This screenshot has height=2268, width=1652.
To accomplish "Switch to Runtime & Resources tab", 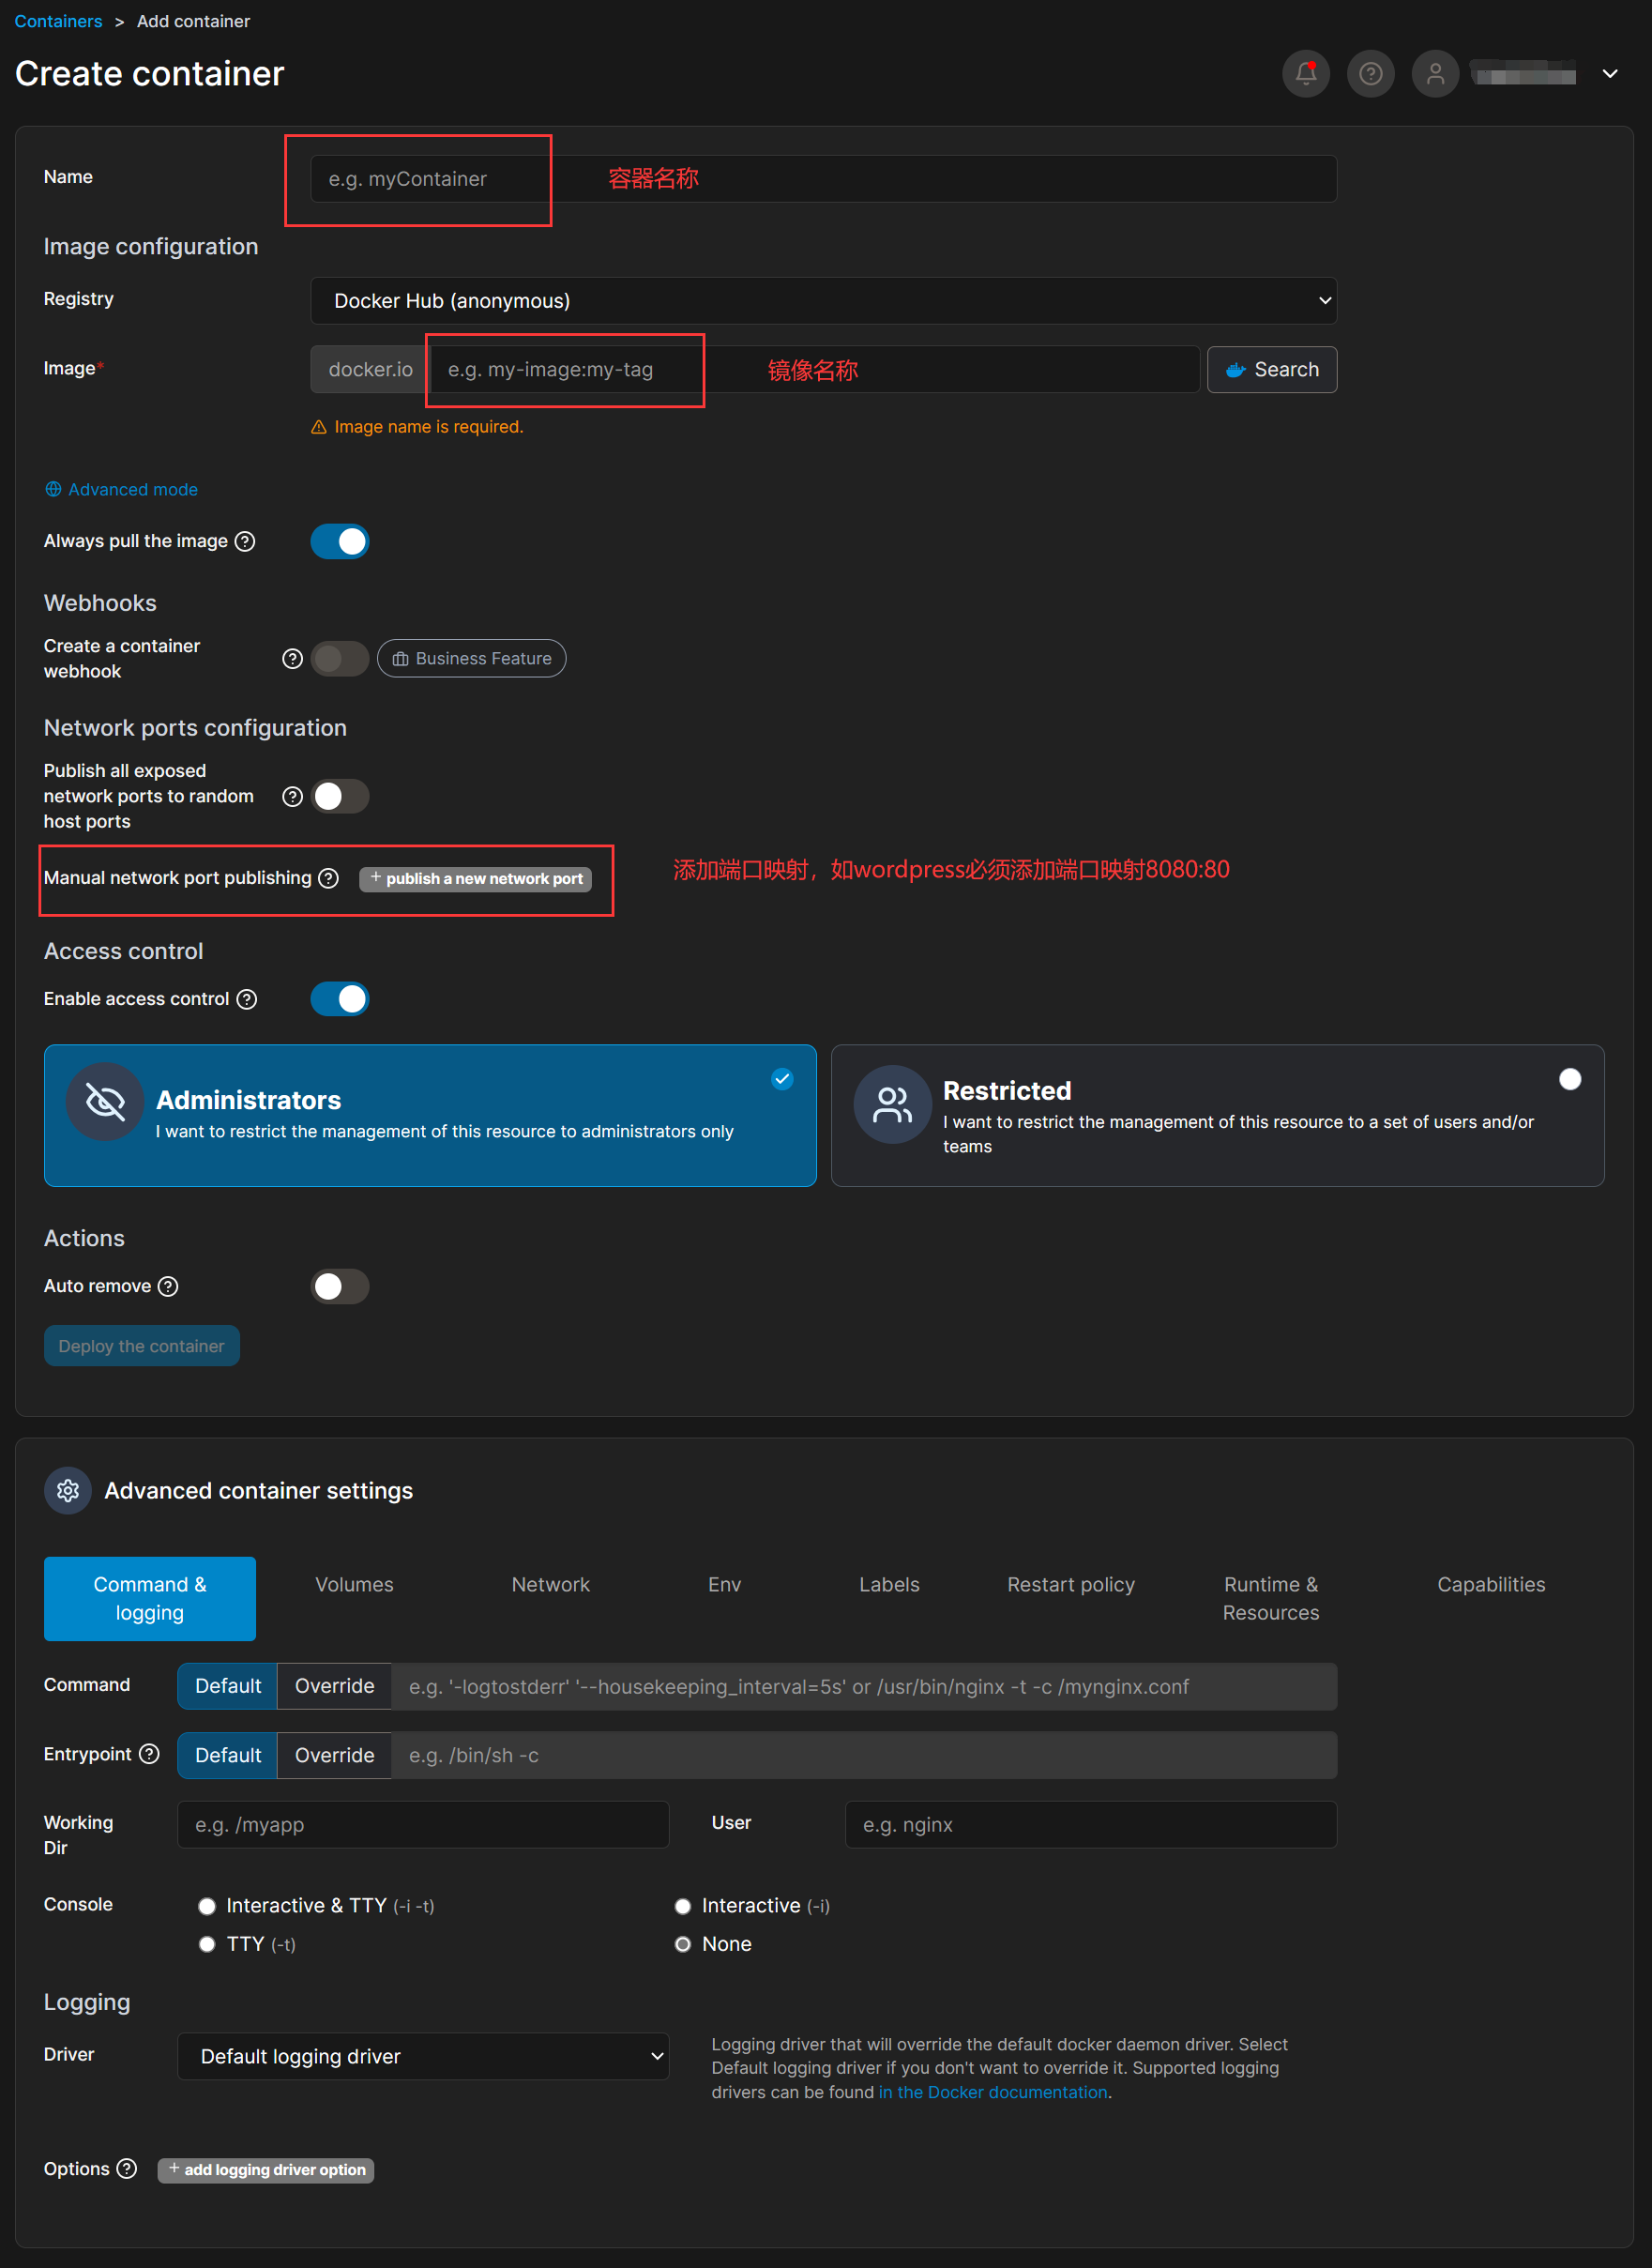I will pos(1271,1598).
